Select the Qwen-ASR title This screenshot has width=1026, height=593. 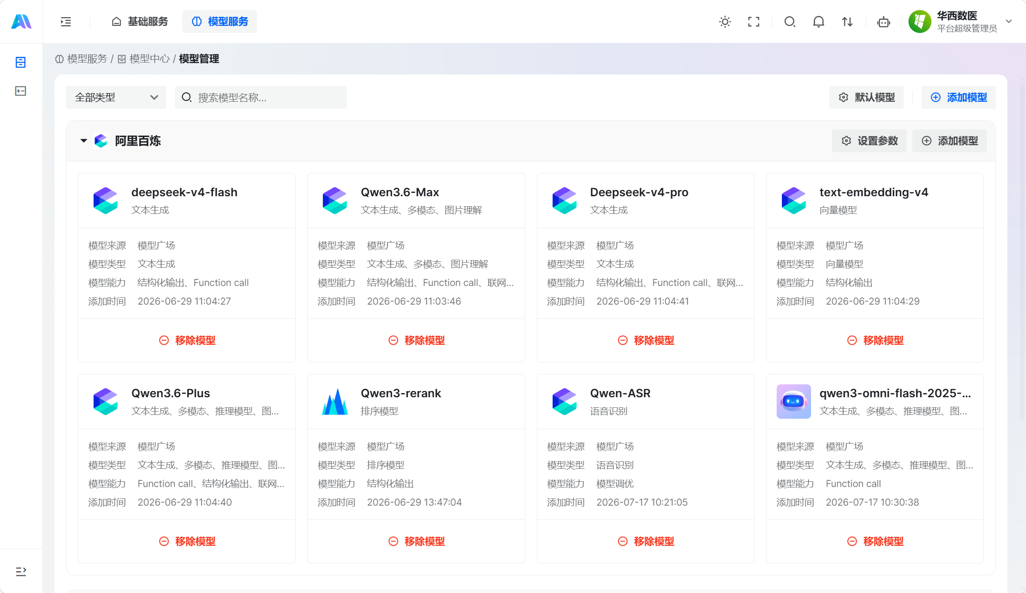point(620,393)
